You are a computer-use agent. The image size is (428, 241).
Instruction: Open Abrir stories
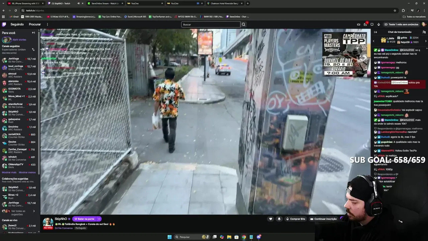[x=19, y=39]
